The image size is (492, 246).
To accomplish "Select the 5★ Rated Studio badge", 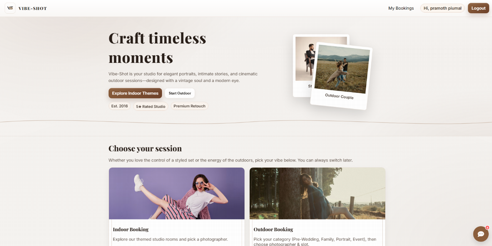I will [x=151, y=106].
